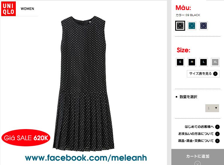The image size is (224, 165).
Task: Select the greyed-out XL size
Action: point(215,62)
